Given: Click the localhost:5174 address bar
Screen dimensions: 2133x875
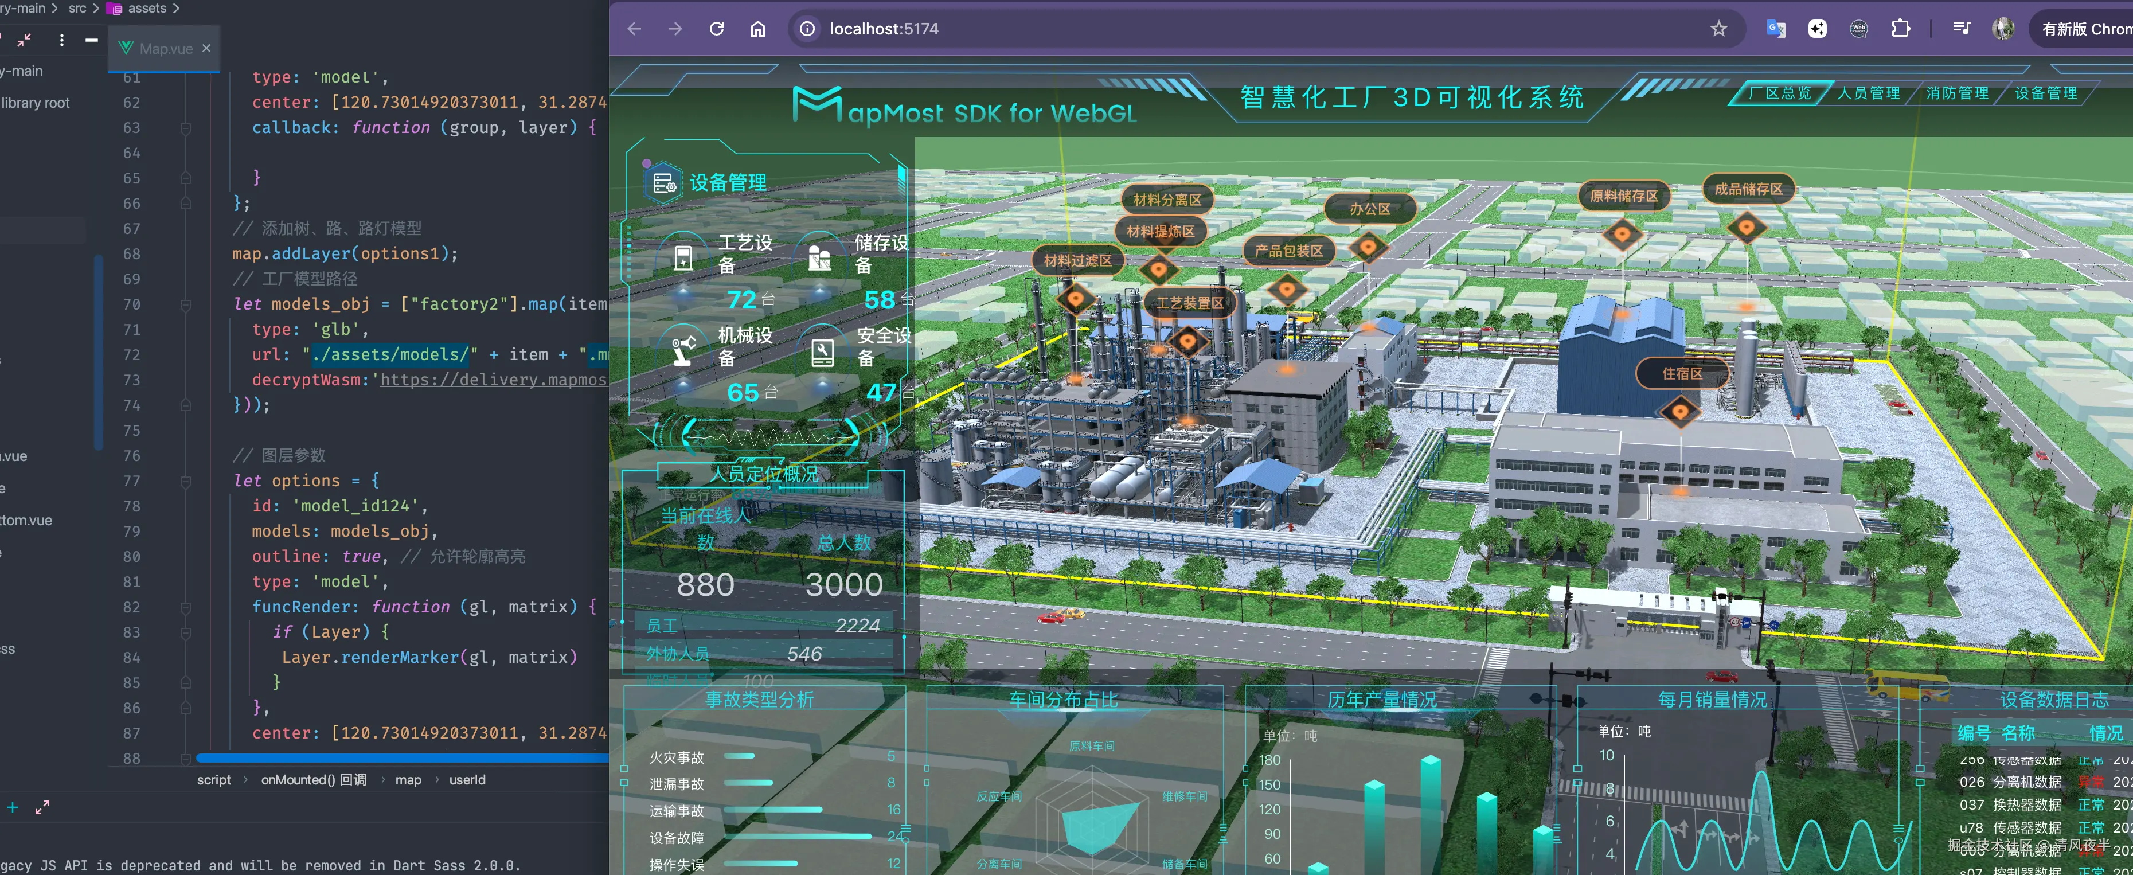Looking at the screenshot, I should (884, 29).
